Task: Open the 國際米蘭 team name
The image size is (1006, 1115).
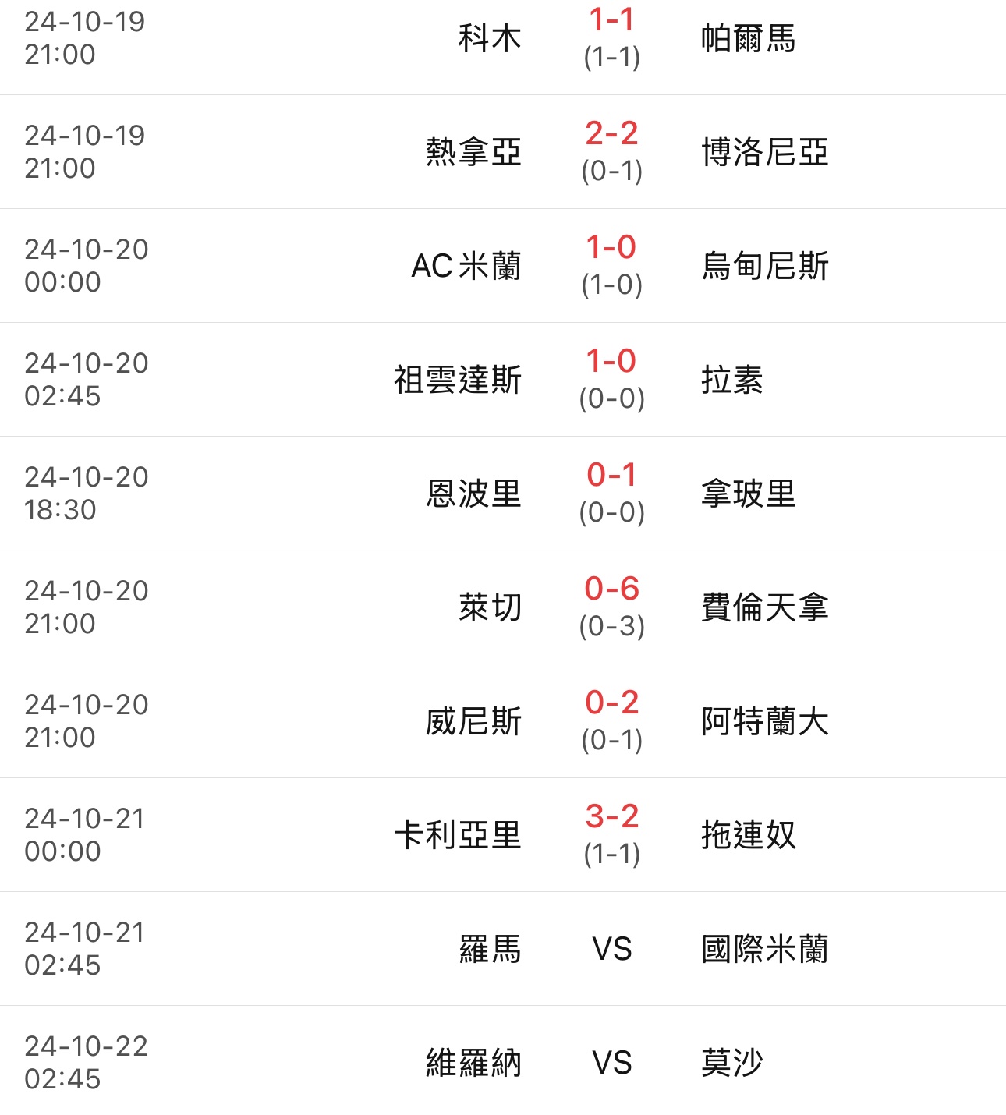Action: 764,949
